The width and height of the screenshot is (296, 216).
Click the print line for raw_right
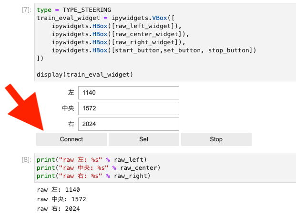(x=93, y=176)
